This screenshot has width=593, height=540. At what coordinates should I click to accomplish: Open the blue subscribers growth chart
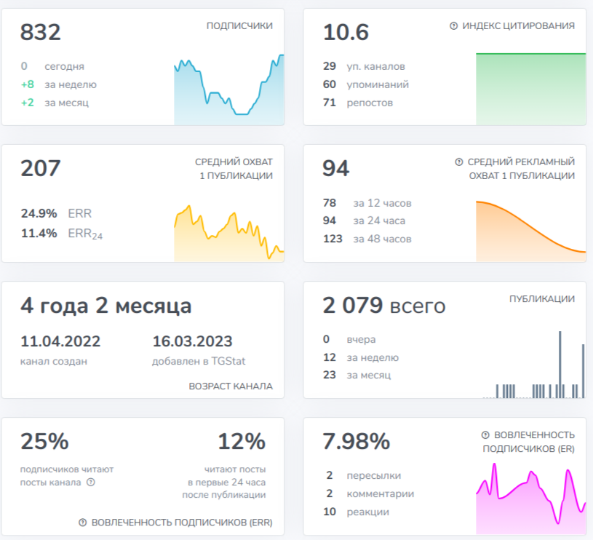[x=228, y=90]
